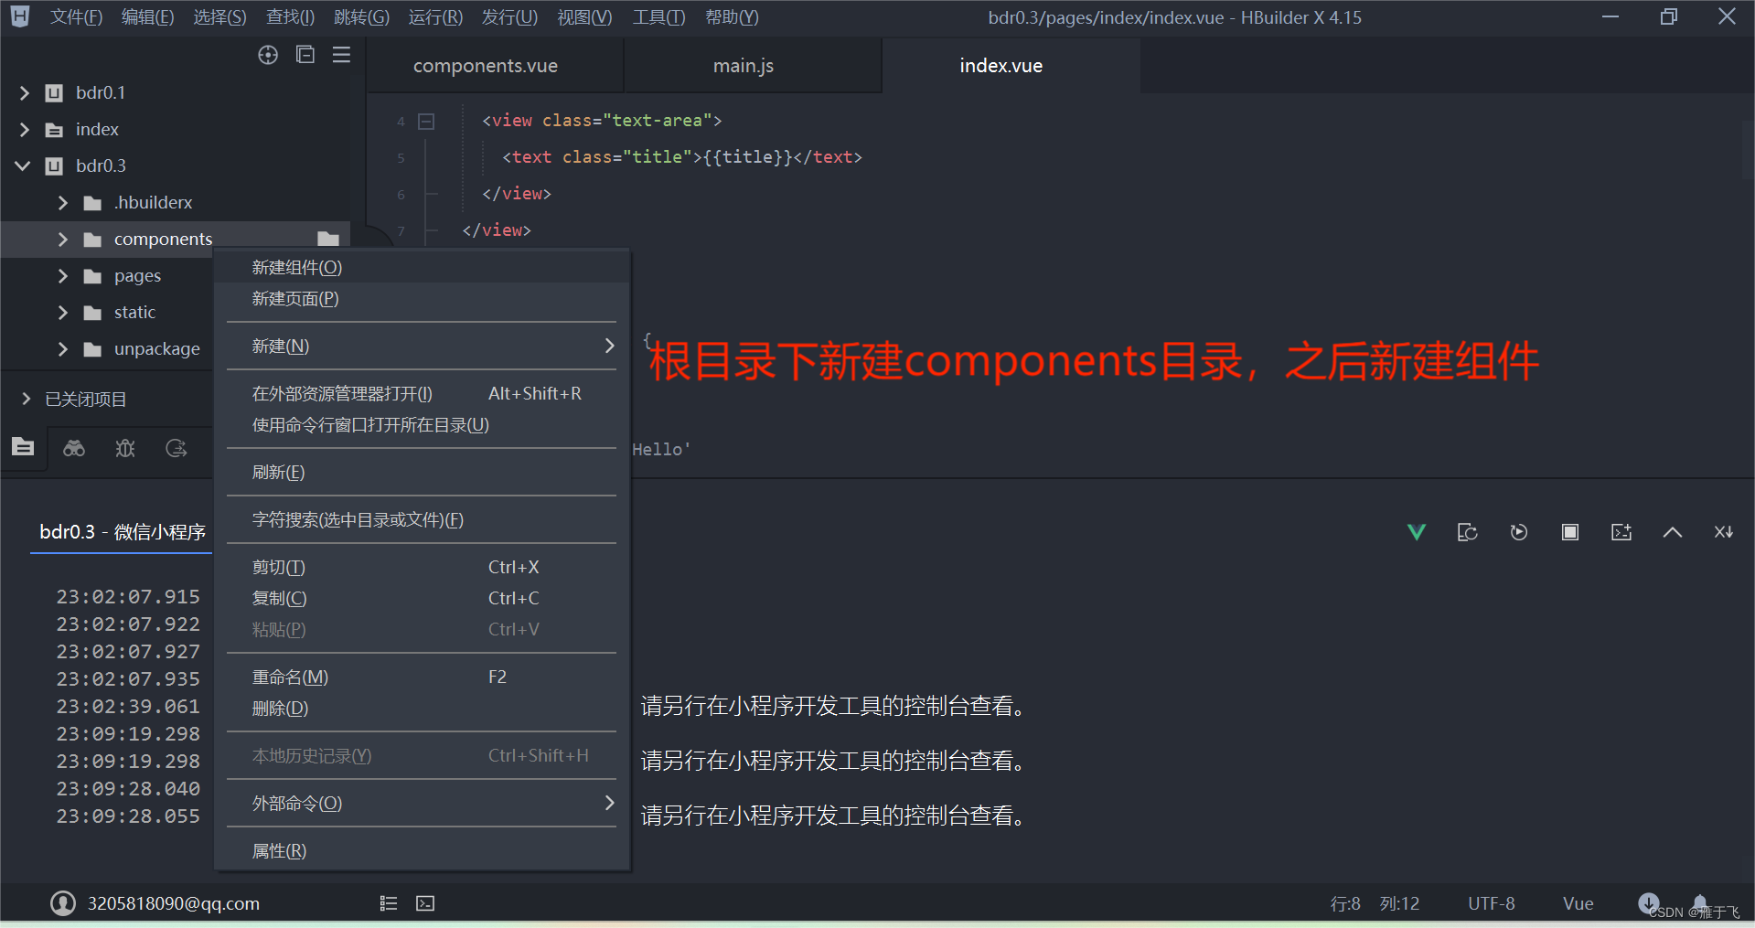
Task: Open the 新建(N) submenu
Action: click(422, 347)
